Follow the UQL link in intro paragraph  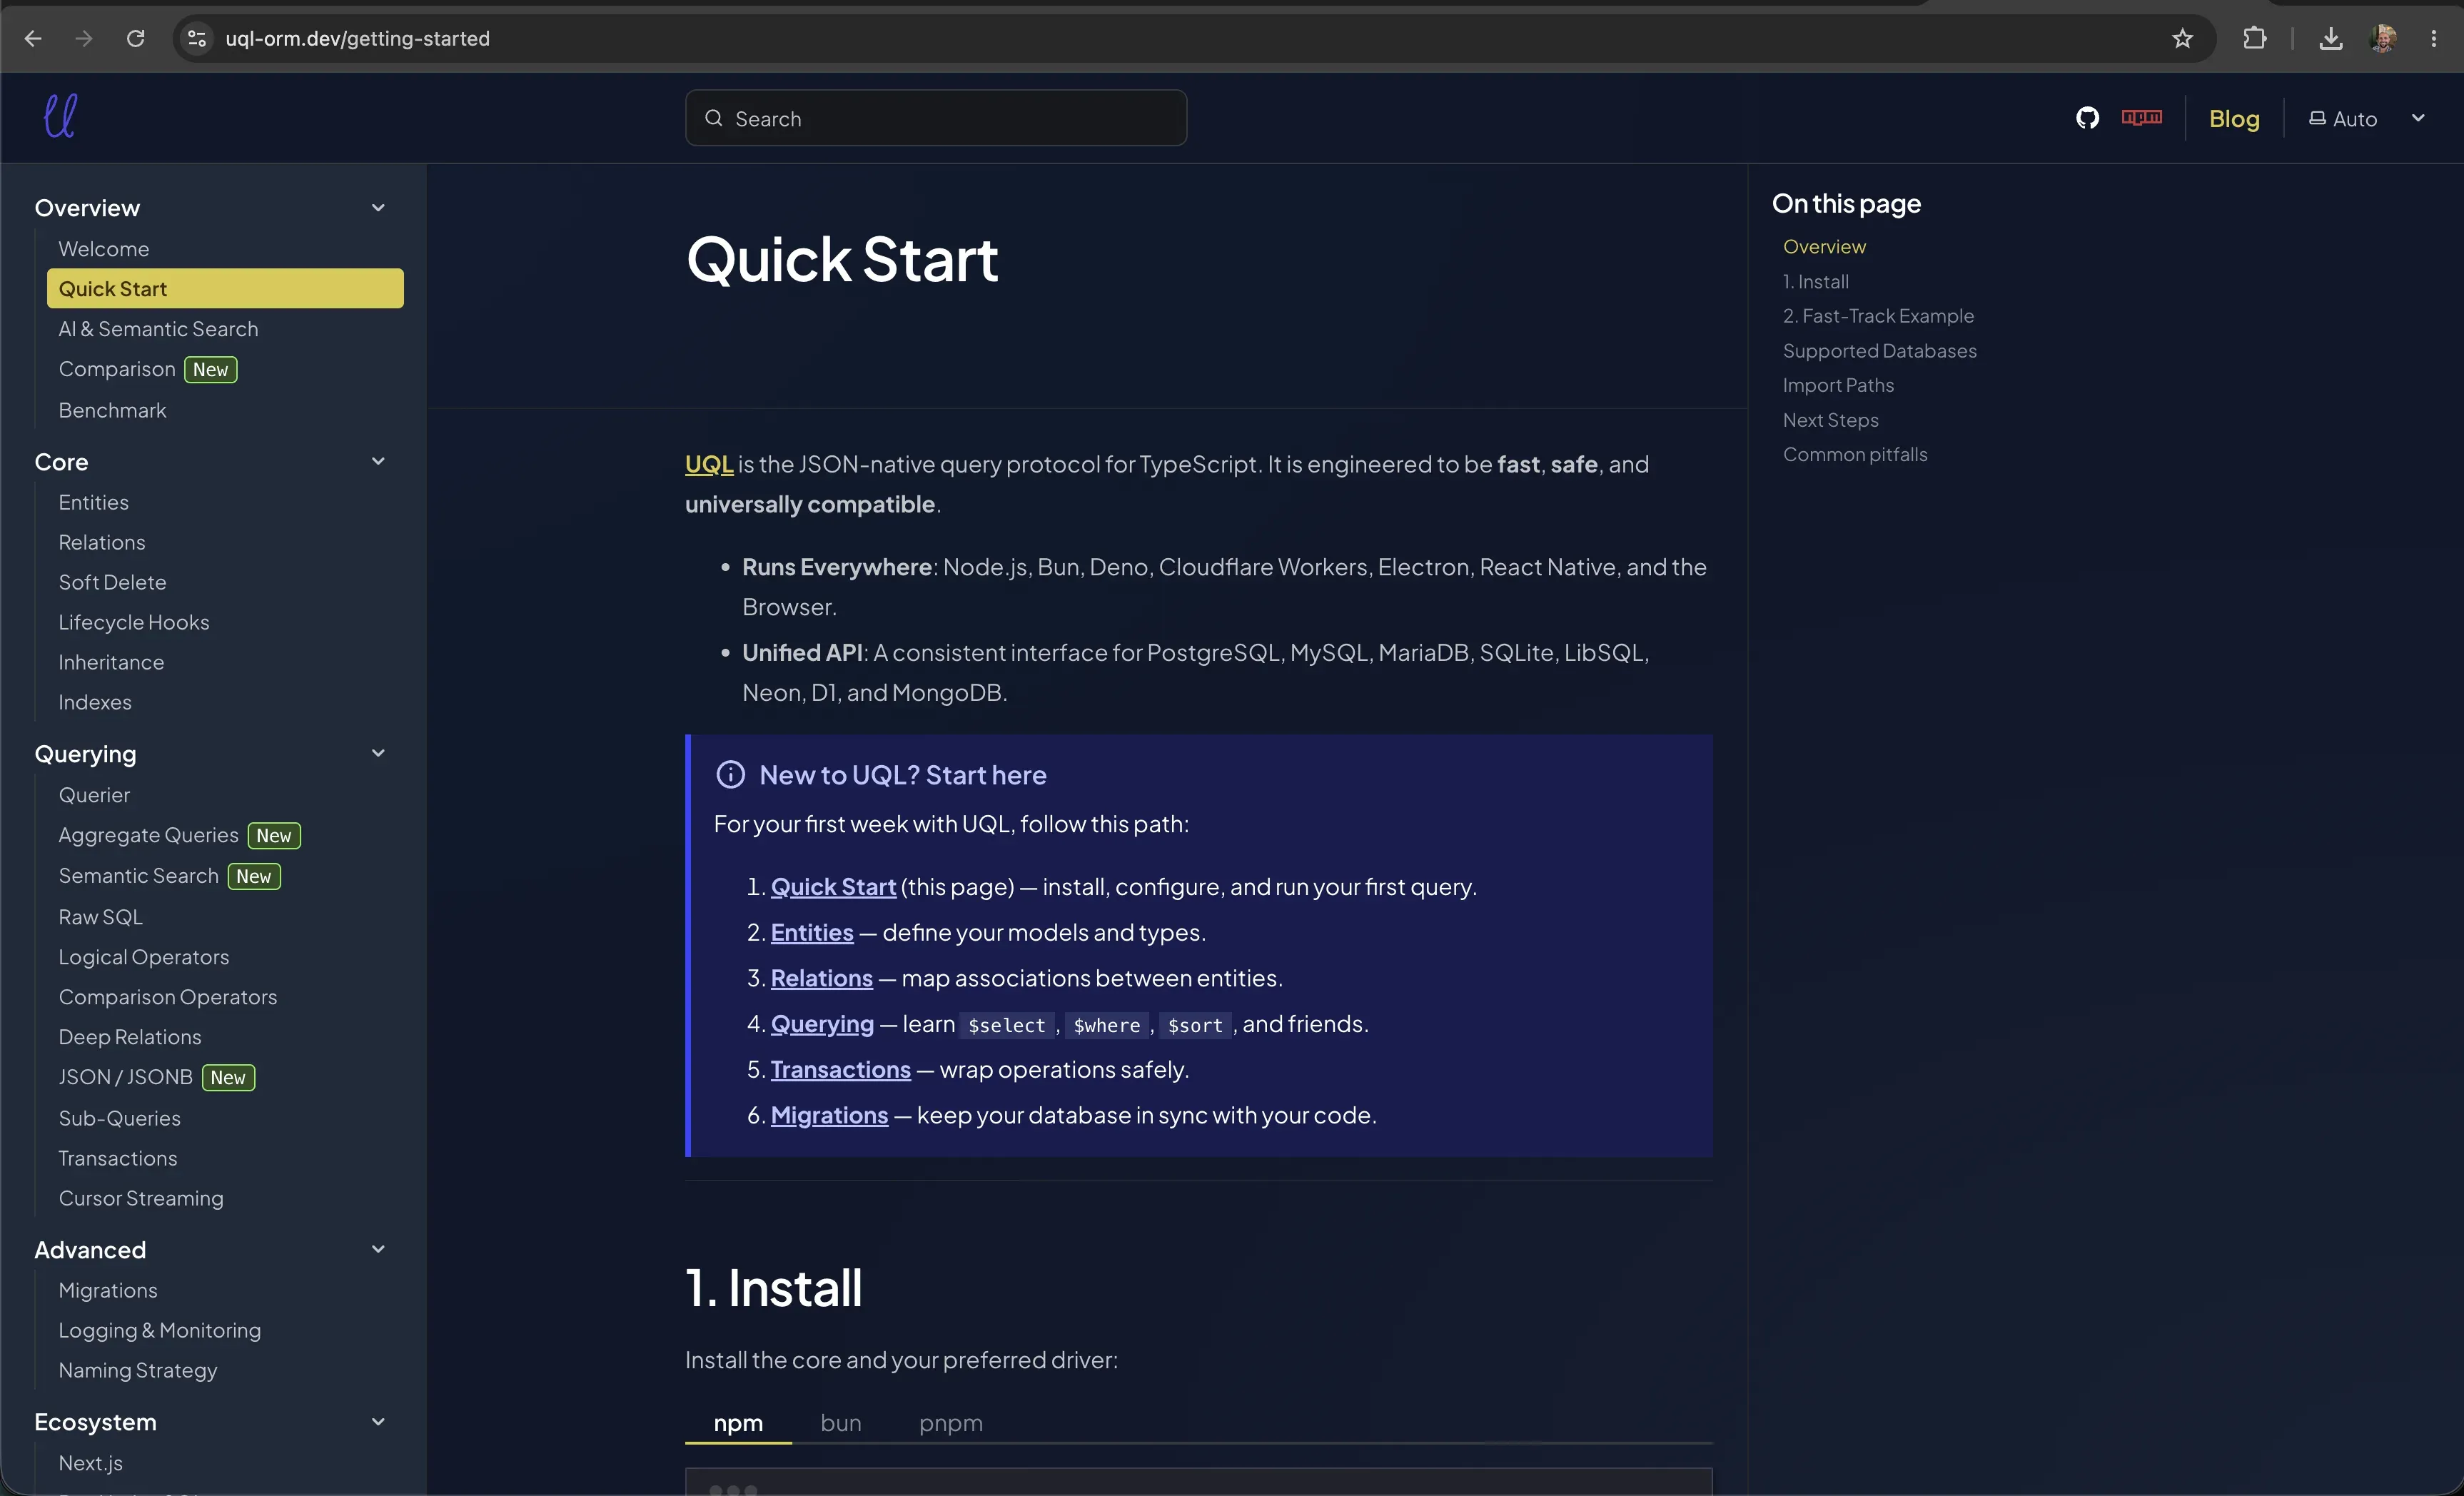(x=709, y=464)
